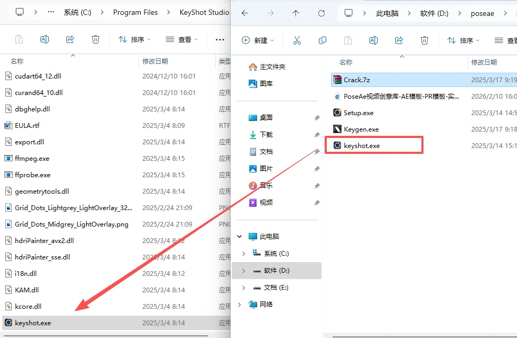The image size is (517, 338).
Task: Expand 软件 (D:) drive in navigation tree
Action: click(243, 271)
